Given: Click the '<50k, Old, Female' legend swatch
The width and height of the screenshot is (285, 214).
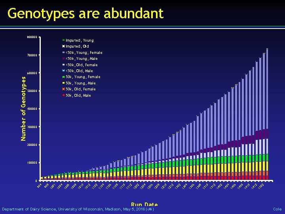Looking at the screenshot, I should tap(63, 65).
